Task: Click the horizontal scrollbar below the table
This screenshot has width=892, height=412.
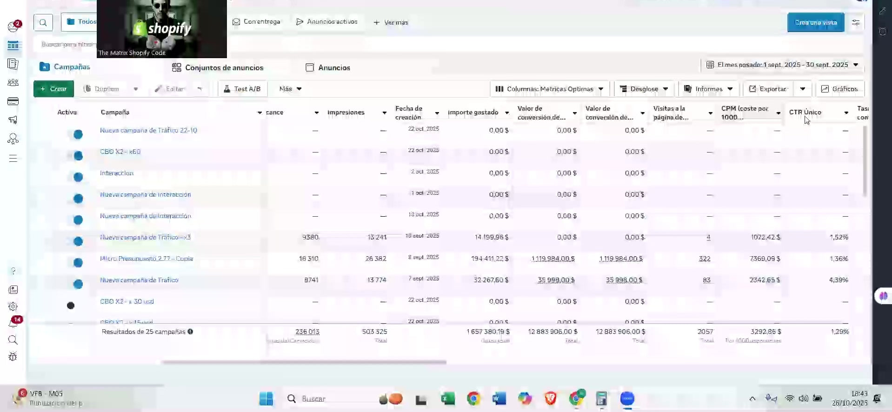Action: pos(303,362)
